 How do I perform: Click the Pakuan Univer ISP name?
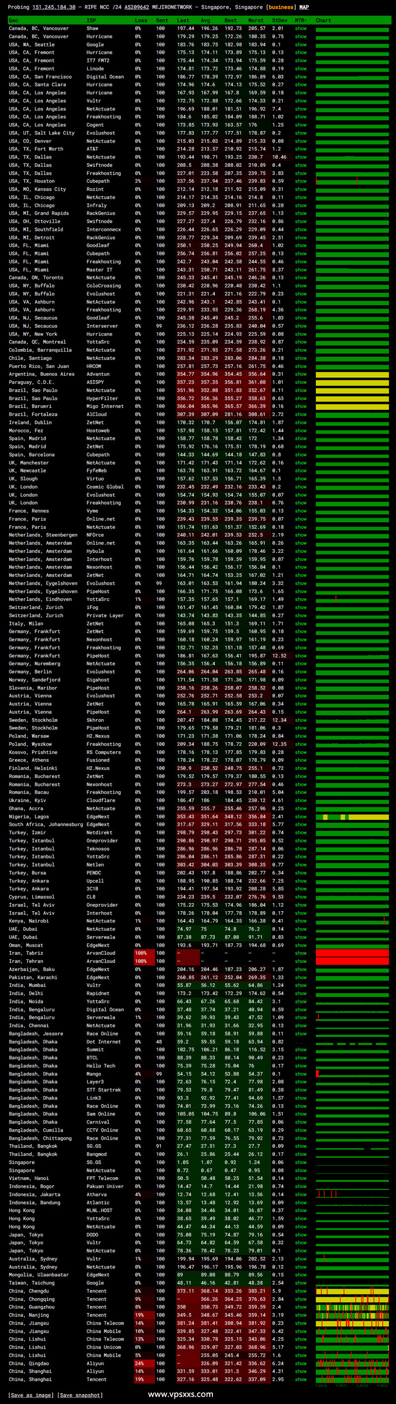pos(105,1187)
